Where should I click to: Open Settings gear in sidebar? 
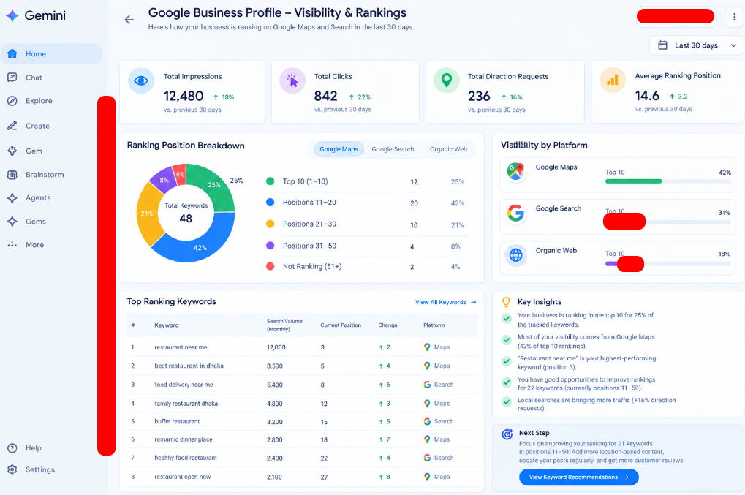pyautogui.click(x=12, y=469)
